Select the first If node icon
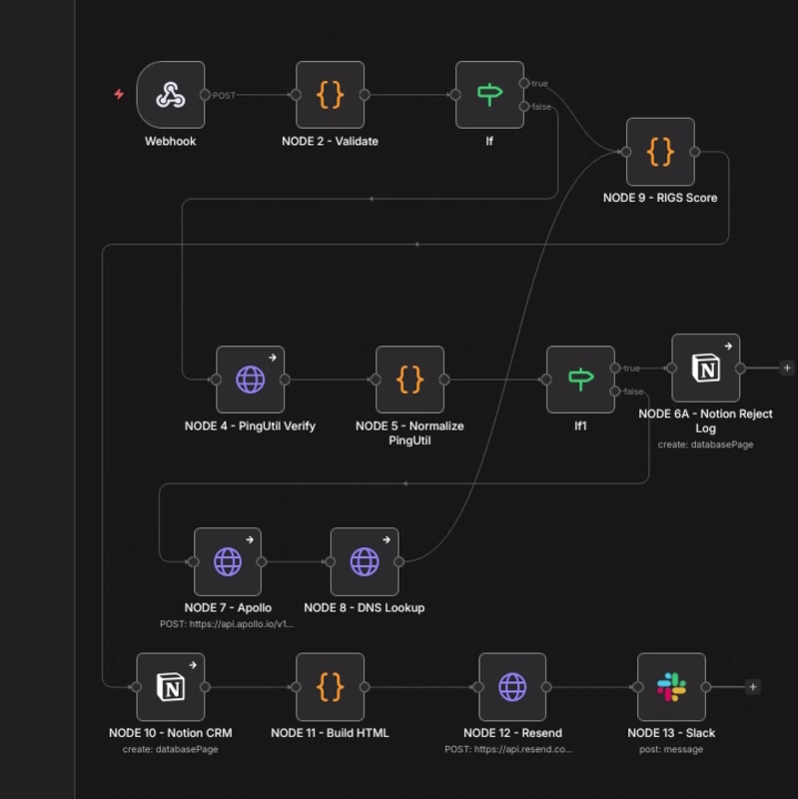Viewport: 798px width, 799px height. click(489, 95)
